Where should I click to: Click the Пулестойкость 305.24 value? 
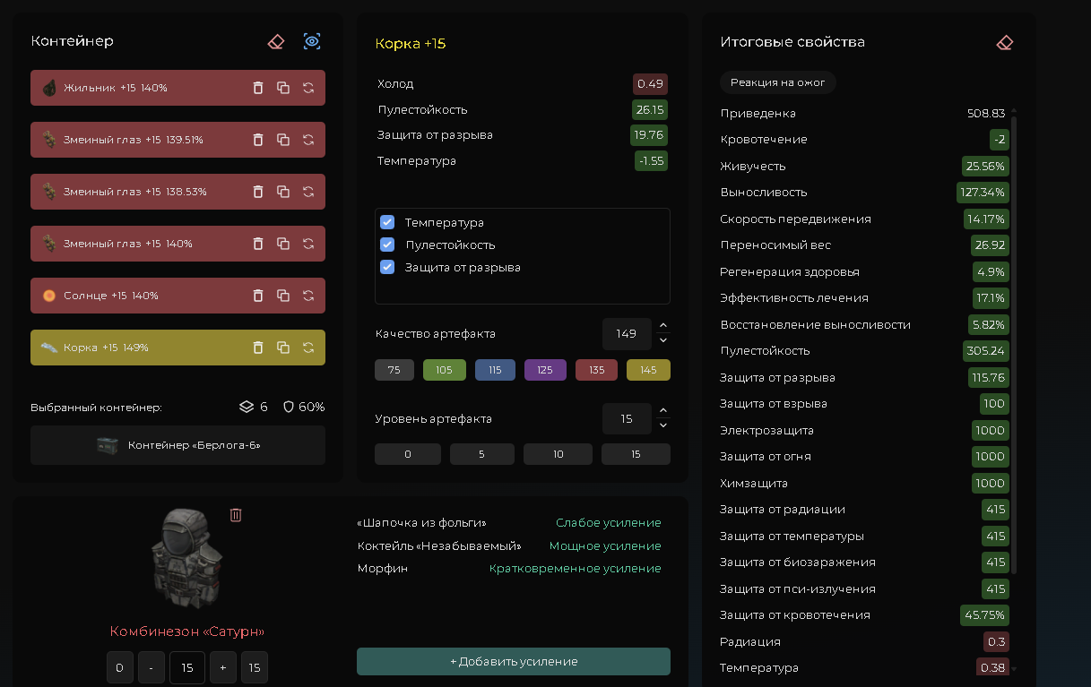point(986,351)
